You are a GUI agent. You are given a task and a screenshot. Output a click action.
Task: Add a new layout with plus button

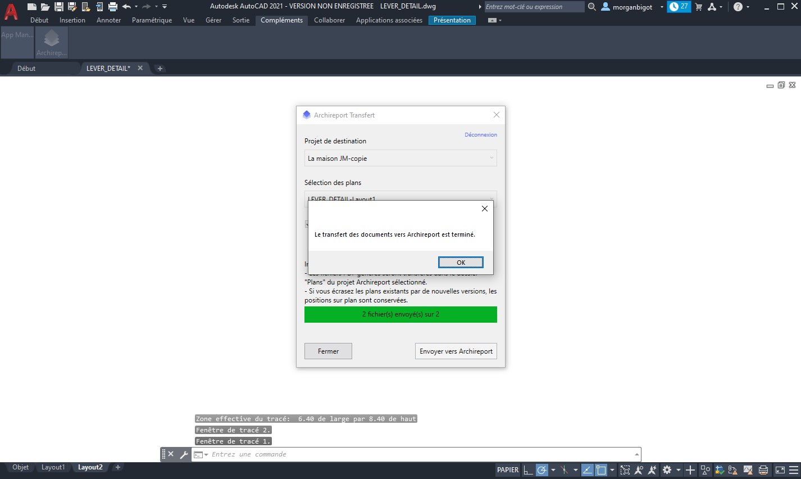(118, 467)
